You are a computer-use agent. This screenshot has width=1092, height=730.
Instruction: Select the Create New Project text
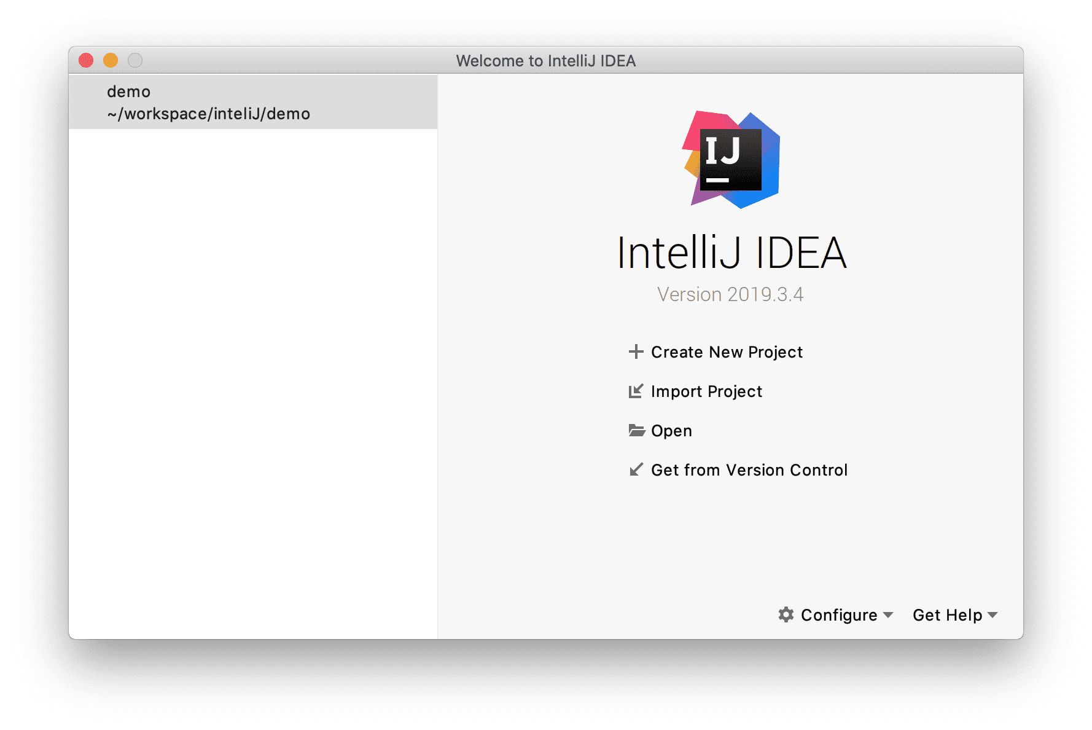click(727, 352)
